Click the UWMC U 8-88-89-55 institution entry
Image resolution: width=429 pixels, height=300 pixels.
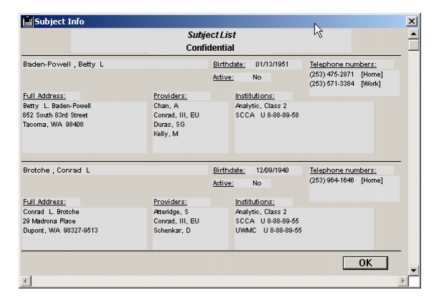[x=269, y=231]
